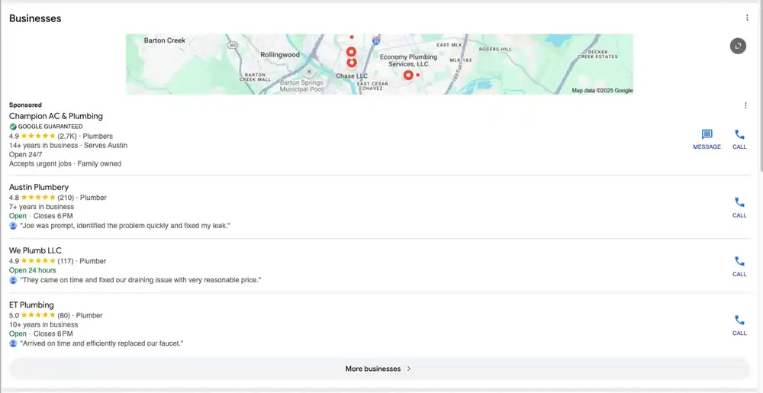Open the sponsored listing three-dot options

[745, 105]
